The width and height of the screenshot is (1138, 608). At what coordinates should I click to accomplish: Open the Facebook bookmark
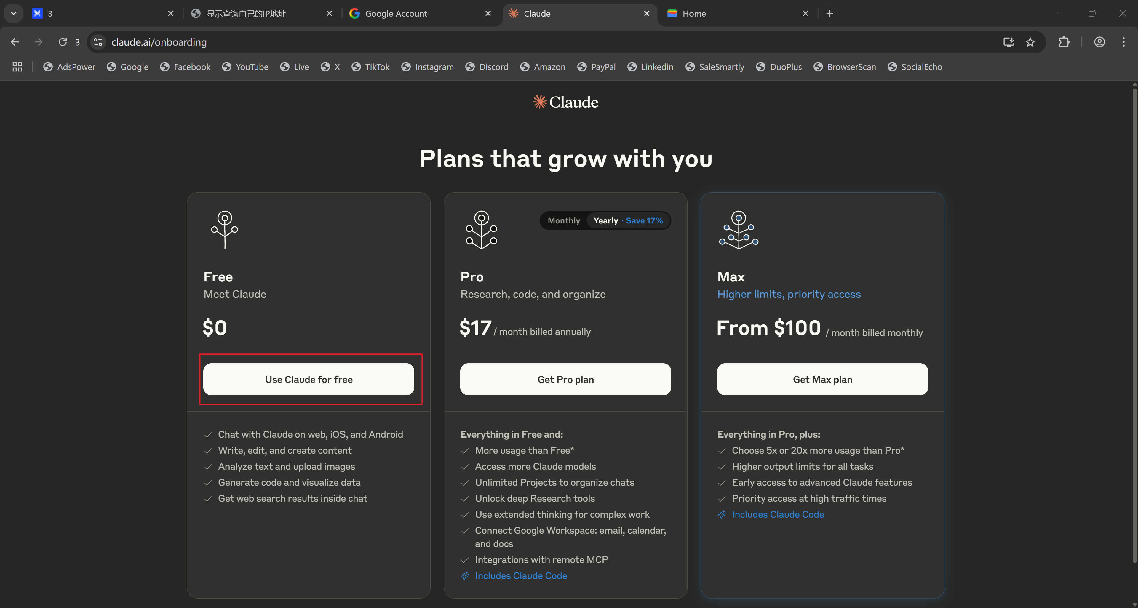[x=186, y=67]
